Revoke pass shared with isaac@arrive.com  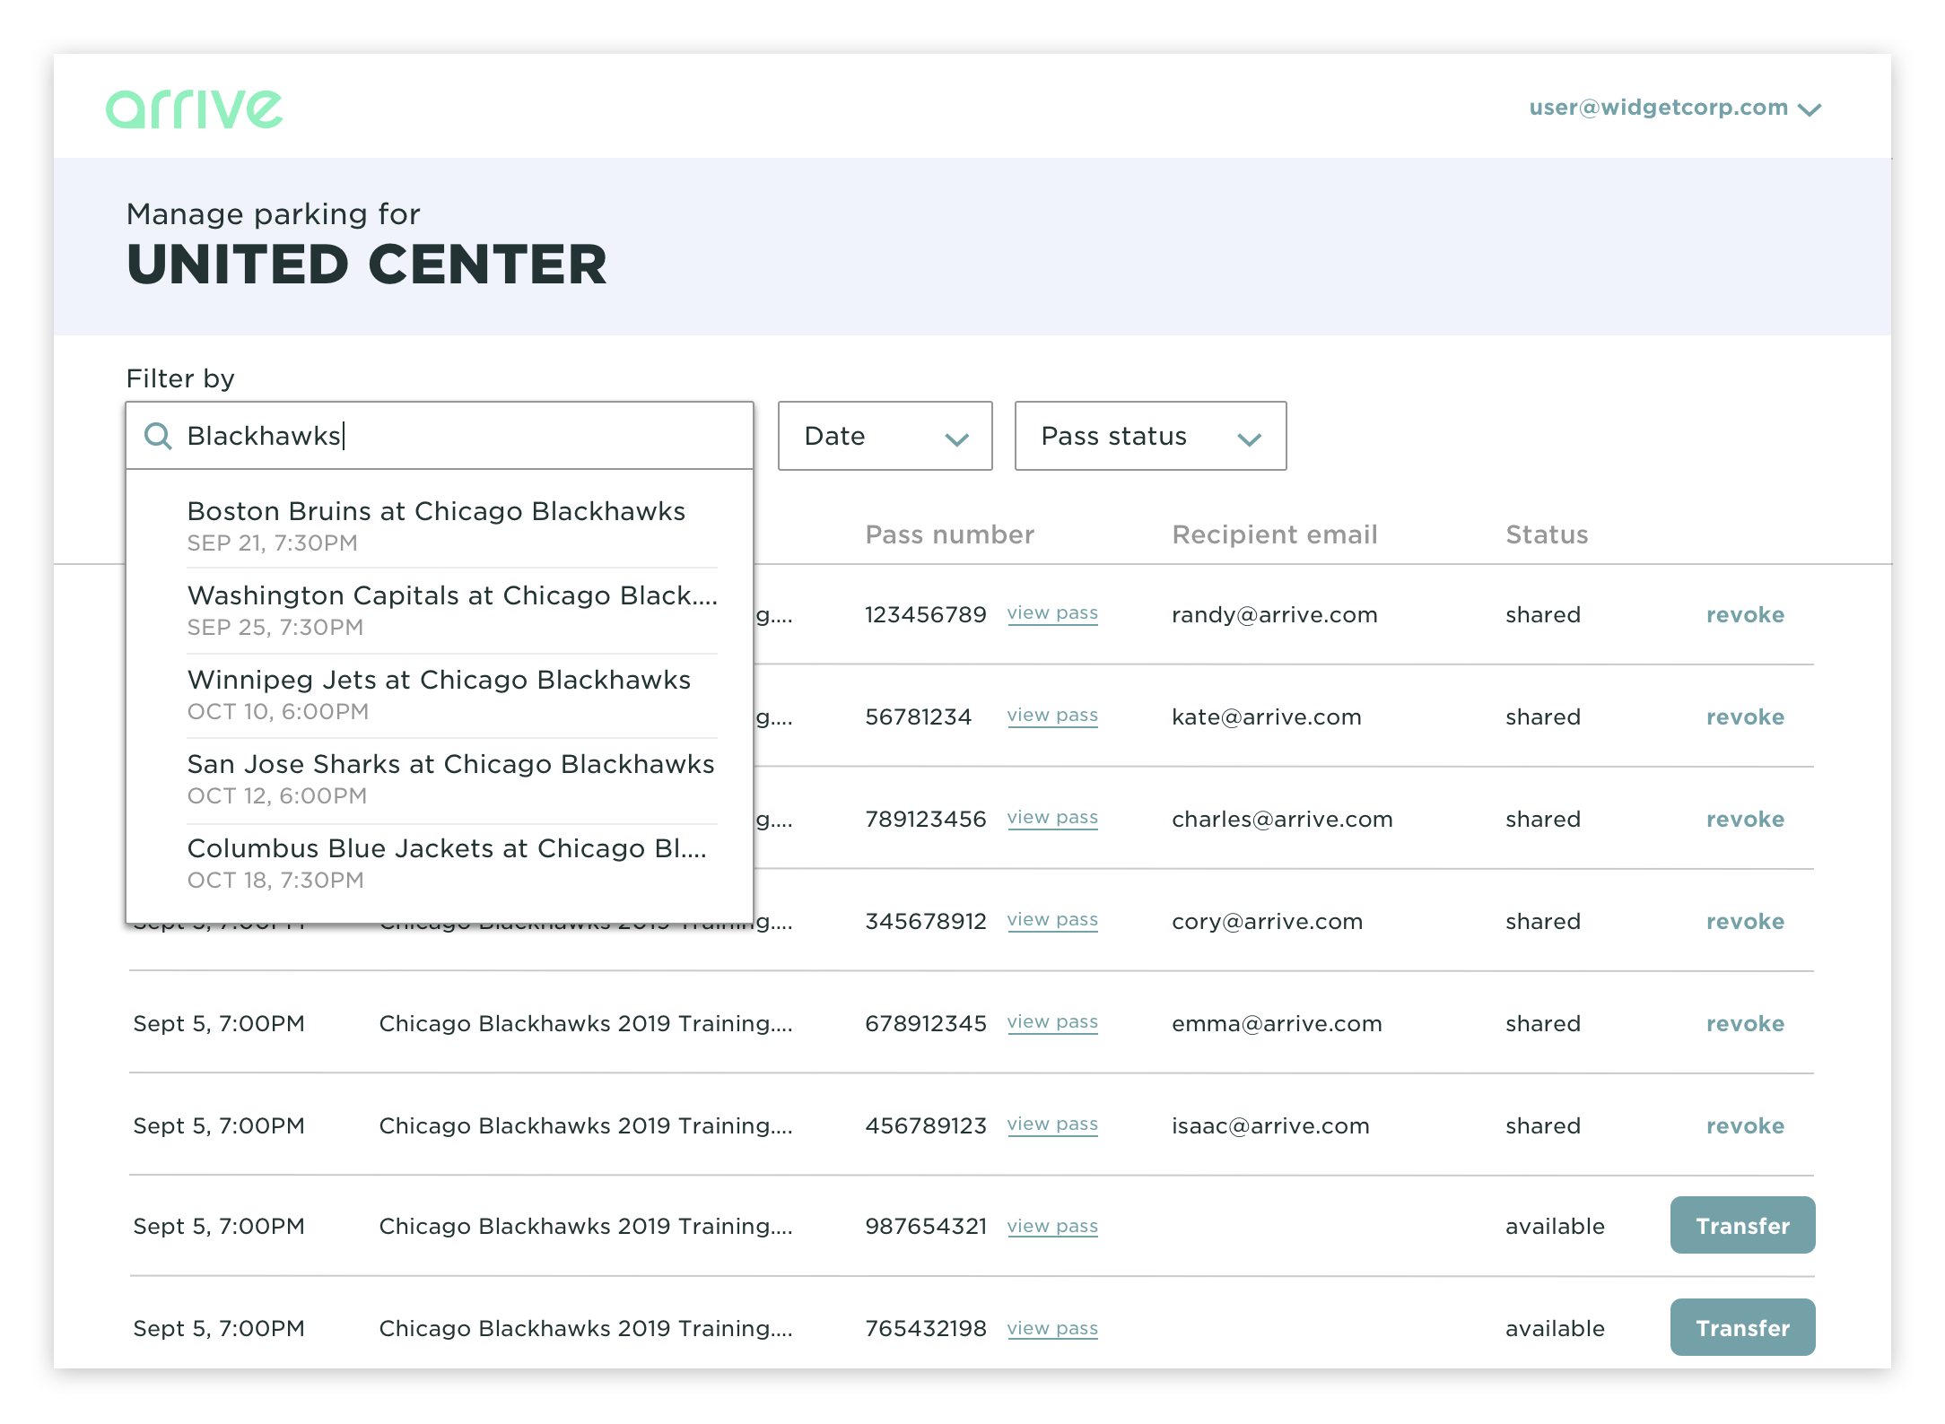tap(1745, 1126)
